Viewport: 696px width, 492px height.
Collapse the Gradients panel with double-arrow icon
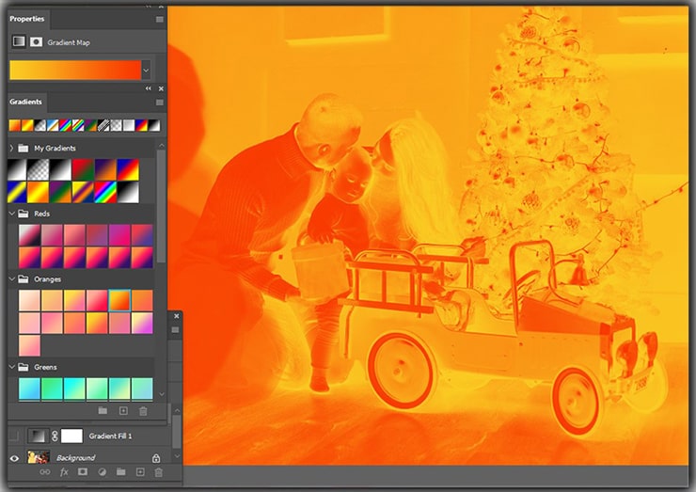pos(149,88)
